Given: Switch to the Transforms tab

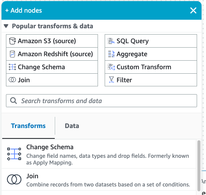Looking at the screenshot, I should [x=28, y=126].
